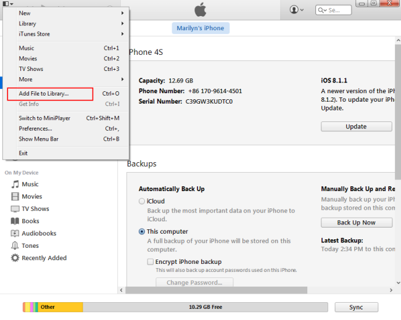Close the iTunes window
Screen dimensions: 401x320
(390, 3)
